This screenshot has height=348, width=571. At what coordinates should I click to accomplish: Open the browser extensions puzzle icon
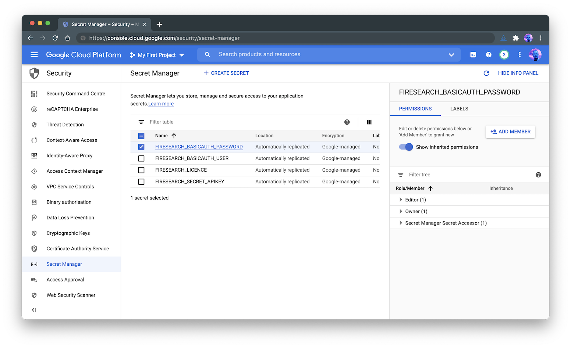516,38
